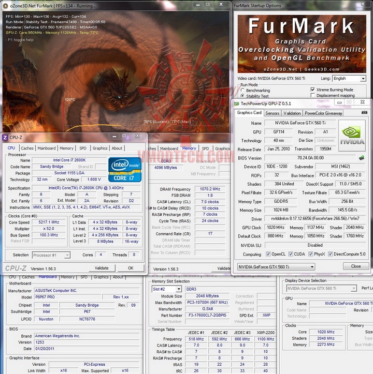Image resolution: width=373 pixels, height=374 pixels.
Task: Click the F3-17600CL7-2GBPIS part number
Action: (207, 315)
